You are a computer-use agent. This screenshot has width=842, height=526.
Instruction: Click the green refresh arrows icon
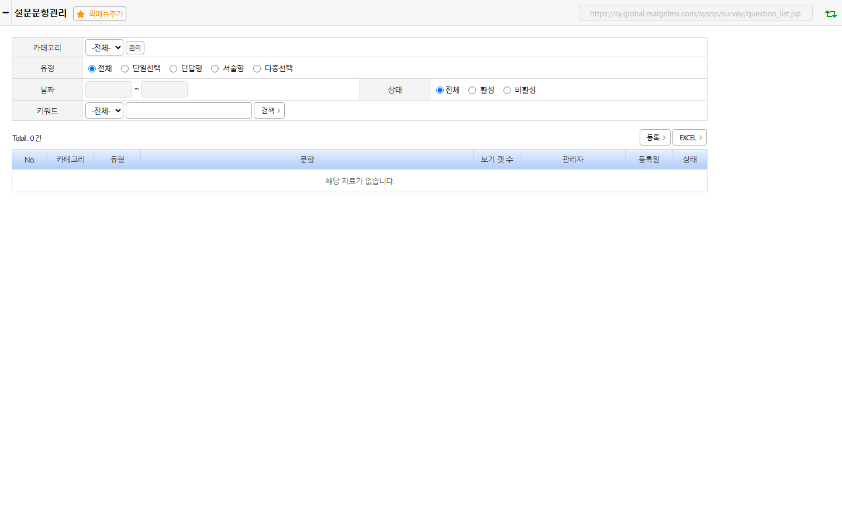[x=830, y=13]
